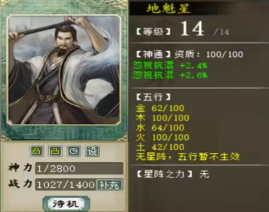Screen dimensions: 269x212
Task: Click the 星阵之力 无 label
Action: (173, 174)
